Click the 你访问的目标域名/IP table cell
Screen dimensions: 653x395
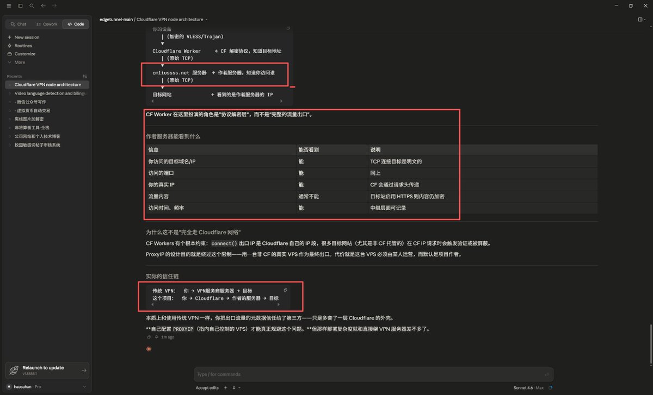click(x=221, y=161)
